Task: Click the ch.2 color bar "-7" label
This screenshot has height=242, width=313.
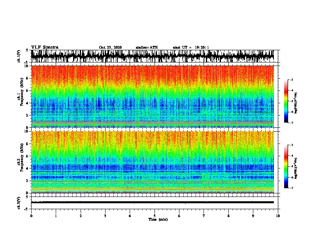Action: [291, 188]
